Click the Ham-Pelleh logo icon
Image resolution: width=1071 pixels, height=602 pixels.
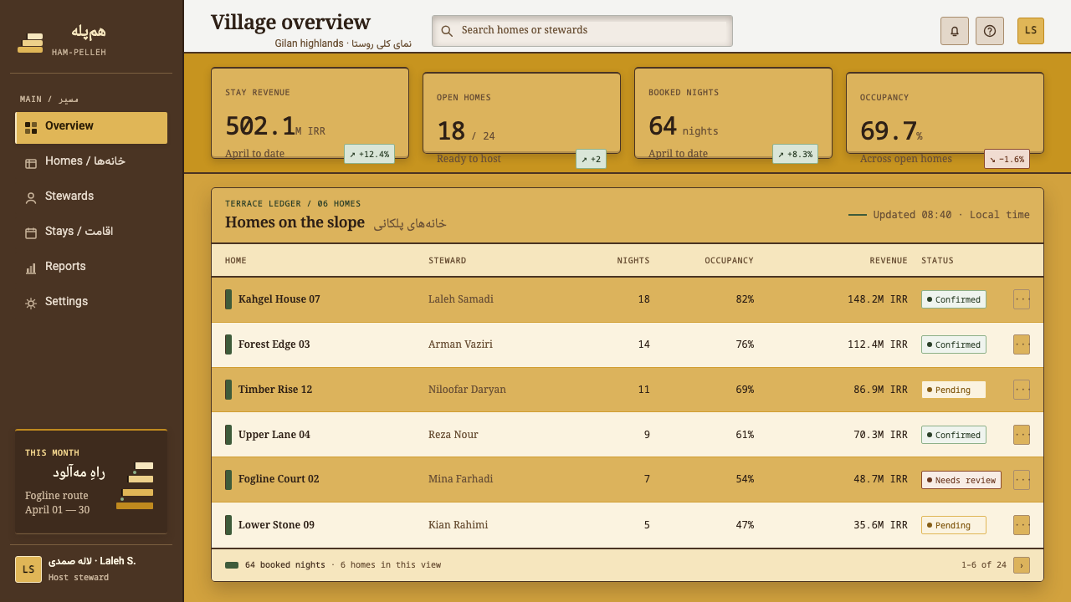[30, 43]
